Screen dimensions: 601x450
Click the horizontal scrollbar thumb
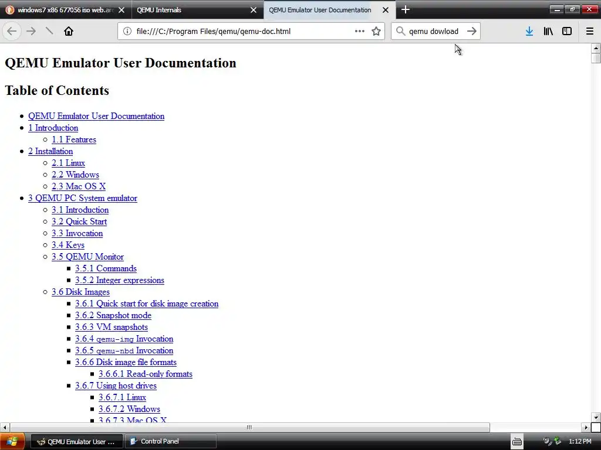(x=249, y=427)
